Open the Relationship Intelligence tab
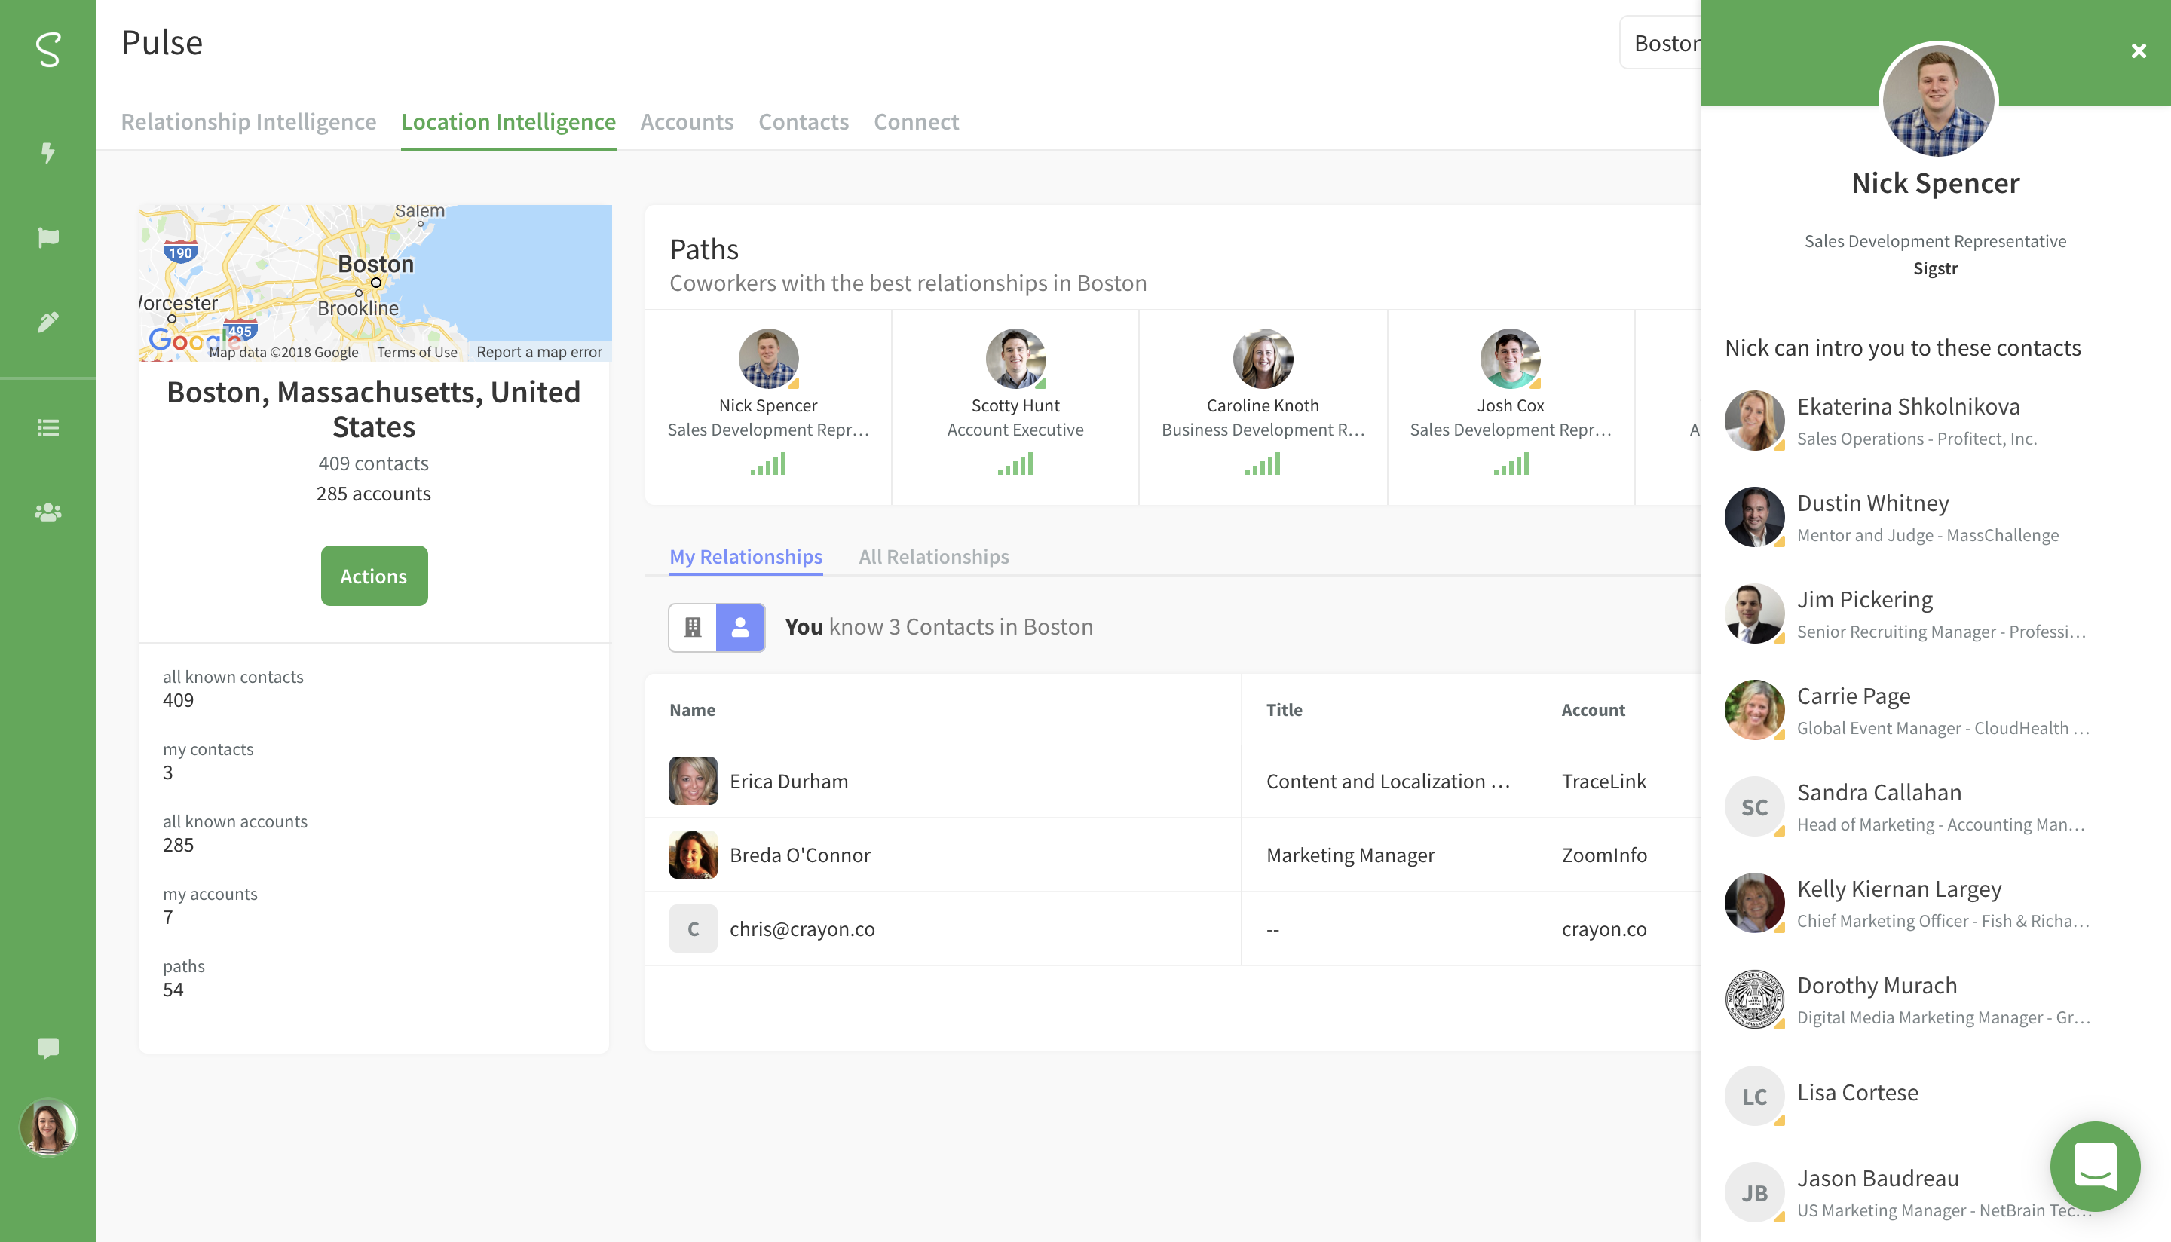 pos(248,121)
